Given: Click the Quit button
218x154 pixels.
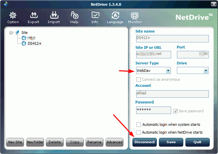Looking at the screenshot, I should (197, 142).
